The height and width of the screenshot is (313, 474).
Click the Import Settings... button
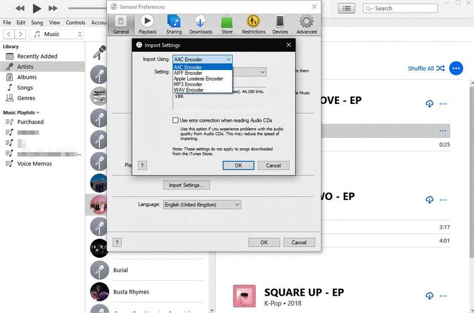point(186,185)
